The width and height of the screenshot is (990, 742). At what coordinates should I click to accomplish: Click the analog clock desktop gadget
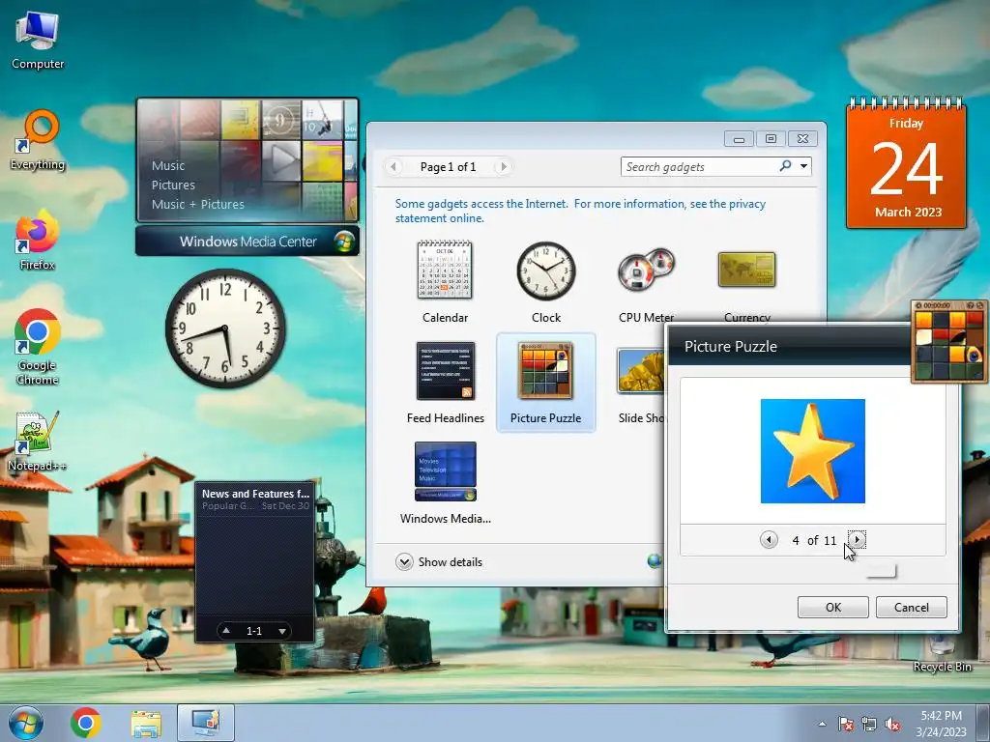pos(225,328)
